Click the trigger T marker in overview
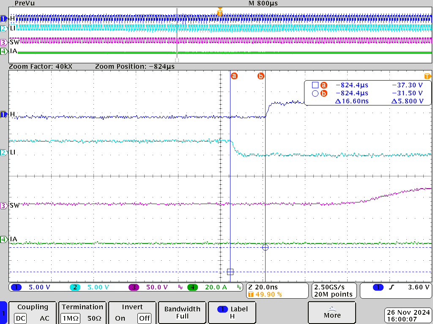Image resolution: width=433 pixels, height=324 pixels. point(219,13)
